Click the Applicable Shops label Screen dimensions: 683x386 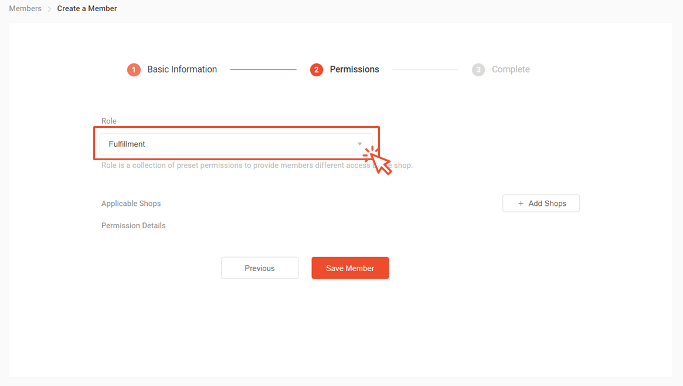[x=131, y=204]
